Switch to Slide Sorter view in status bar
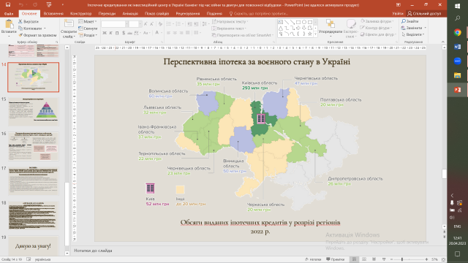This screenshot has height=263, width=468. pyautogui.click(x=364, y=259)
